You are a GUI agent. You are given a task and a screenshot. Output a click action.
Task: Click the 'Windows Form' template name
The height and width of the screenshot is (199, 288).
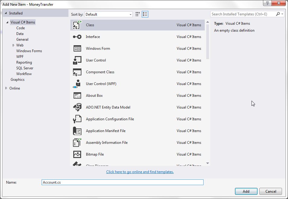click(98, 49)
